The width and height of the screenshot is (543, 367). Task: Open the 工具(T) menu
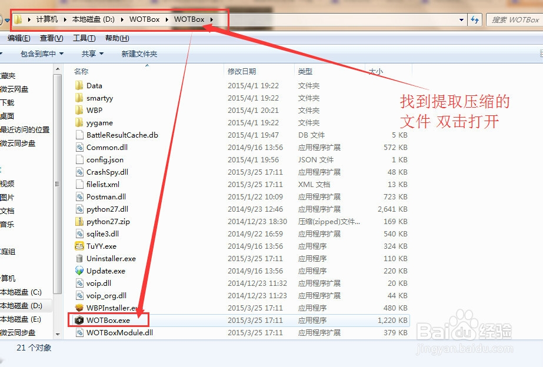coord(84,38)
